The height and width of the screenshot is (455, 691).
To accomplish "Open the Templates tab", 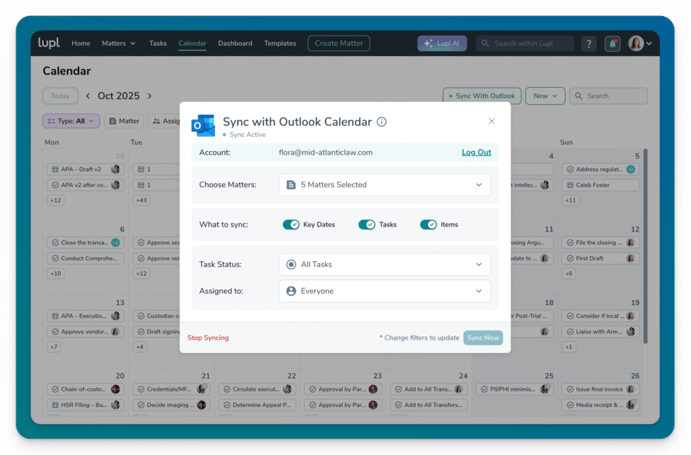I will tap(280, 43).
